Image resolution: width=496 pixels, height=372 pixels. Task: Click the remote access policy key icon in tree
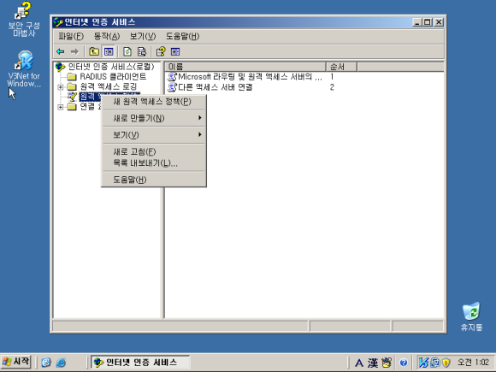[x=73, y=97]
